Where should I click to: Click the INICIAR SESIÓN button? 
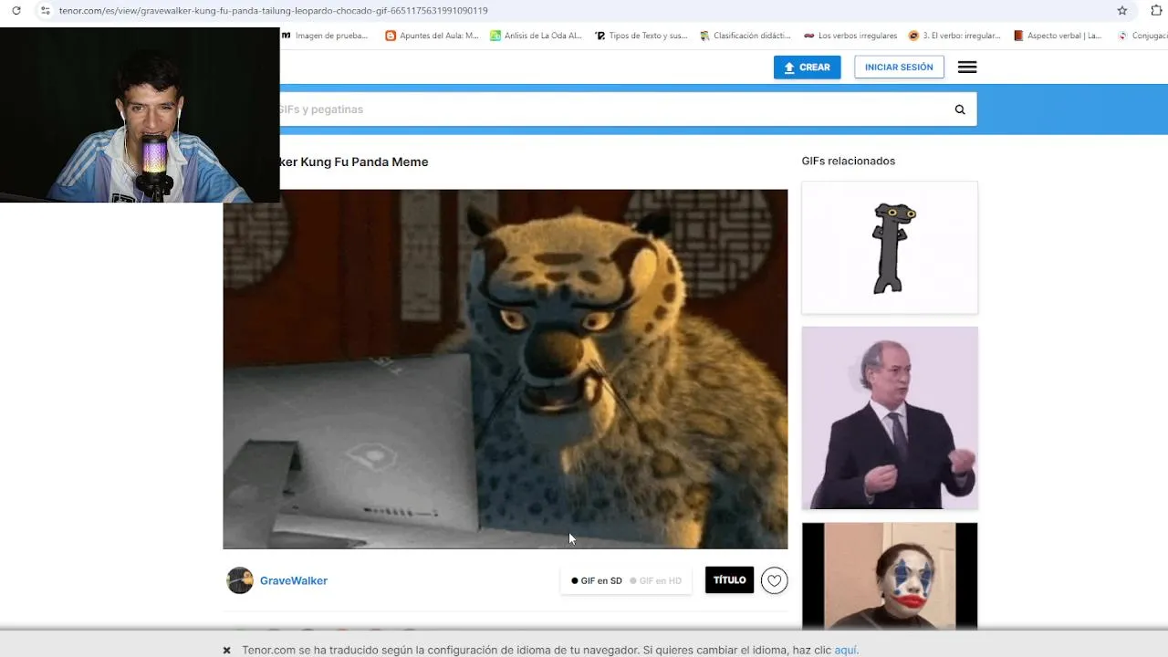899,67
